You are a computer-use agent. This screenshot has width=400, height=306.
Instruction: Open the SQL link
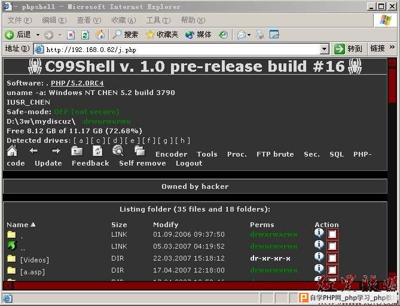337,154
